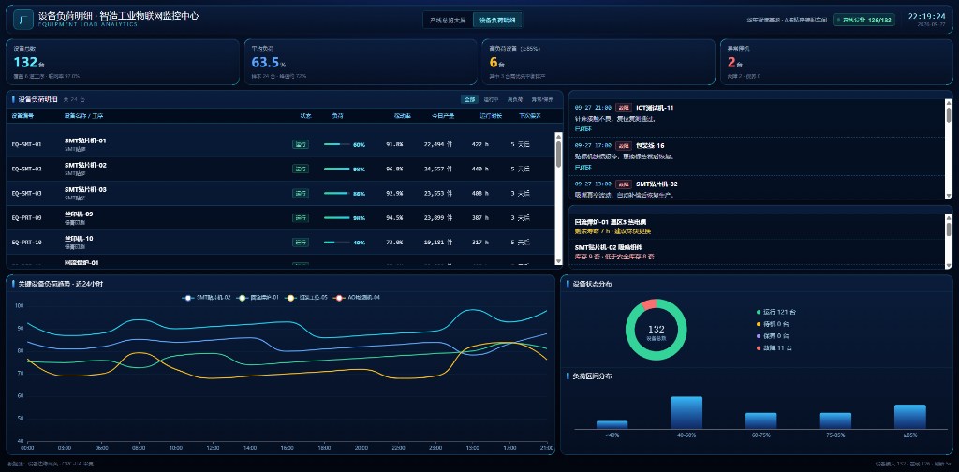Image resolution: width=959 pixels, height=472 pixels.
Task: Select the SMT贴片机-02 device name
Action: [85, 165]
